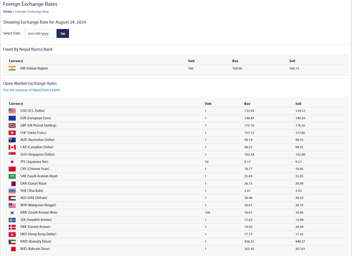
Task: Click the U.S. Dollar flag icon
Action: click(x=12, y=111)
